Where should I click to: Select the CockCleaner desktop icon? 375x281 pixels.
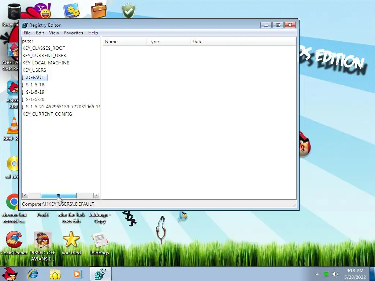[14, 243]
